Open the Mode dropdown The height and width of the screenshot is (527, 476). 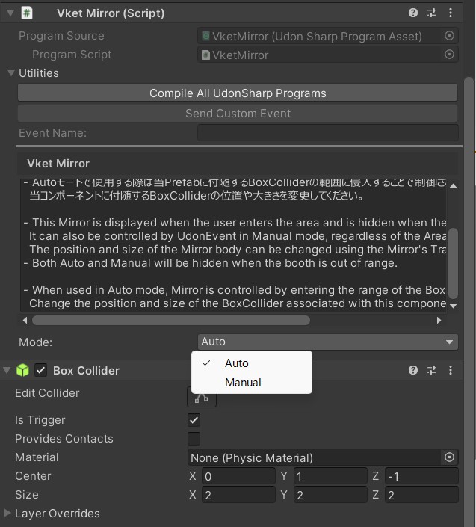327,342
